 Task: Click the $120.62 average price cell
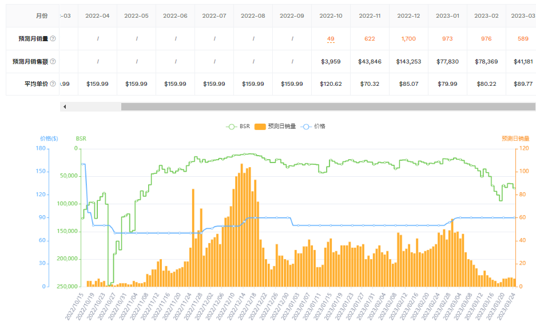331,84
